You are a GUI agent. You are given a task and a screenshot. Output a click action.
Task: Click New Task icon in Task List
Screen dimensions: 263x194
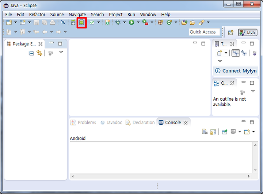220,53
